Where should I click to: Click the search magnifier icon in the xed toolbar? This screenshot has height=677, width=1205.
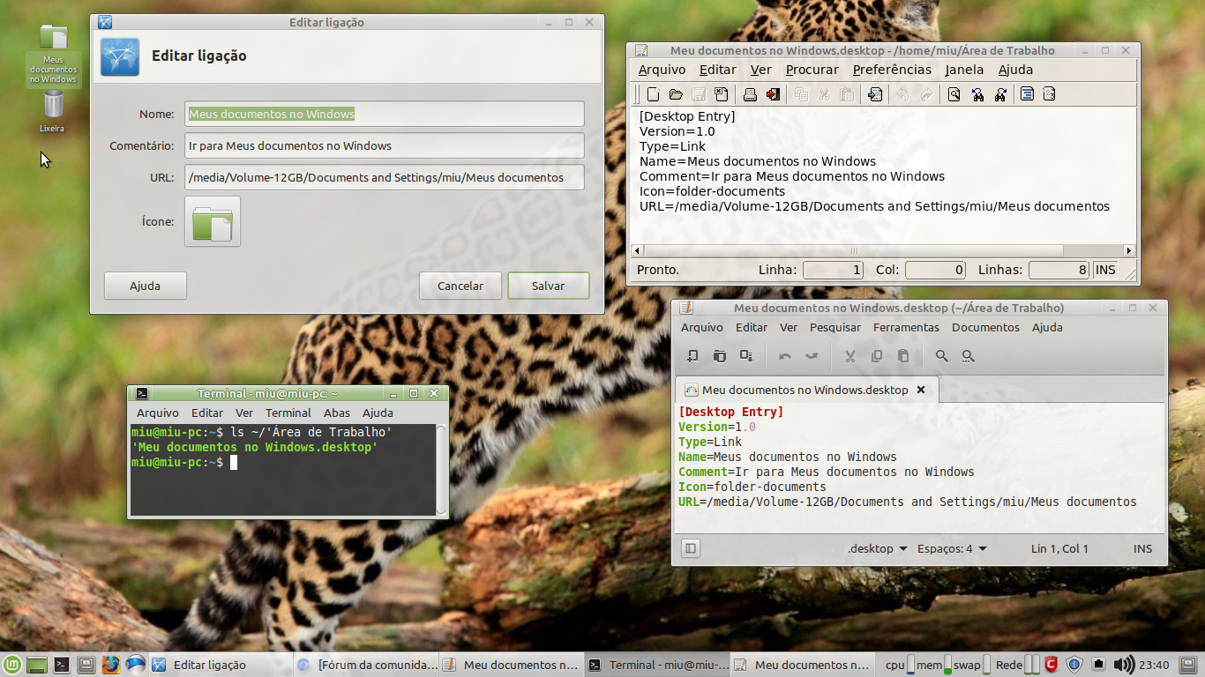942,356
